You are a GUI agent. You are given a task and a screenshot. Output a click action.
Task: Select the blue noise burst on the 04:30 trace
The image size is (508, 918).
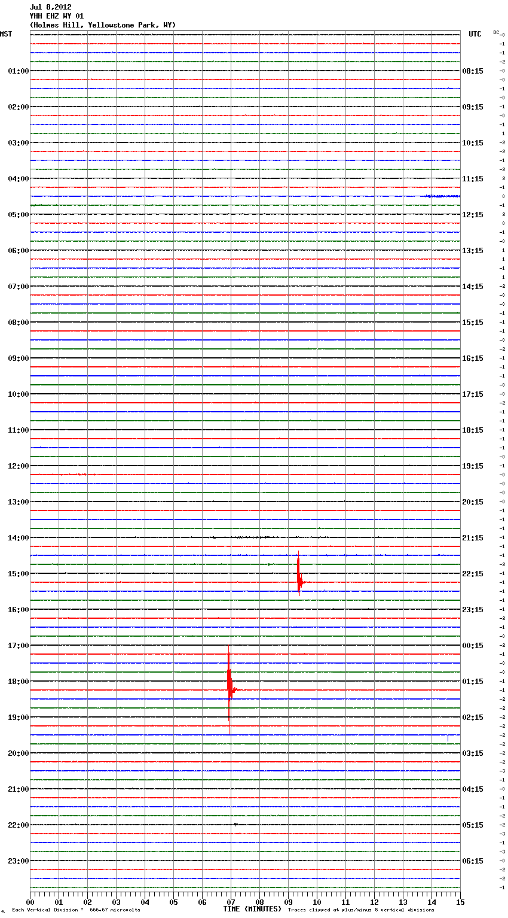click(x=441, y=196)
